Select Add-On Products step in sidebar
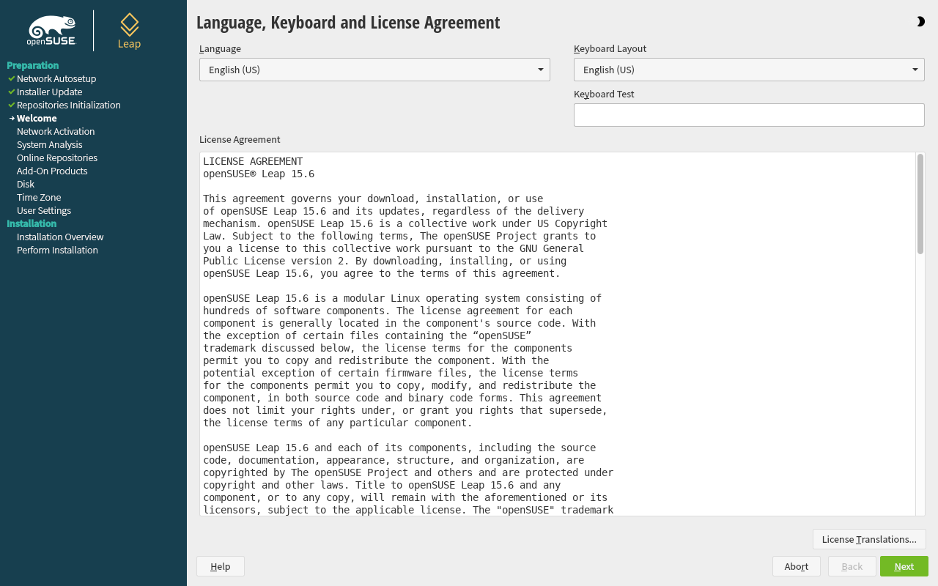Screen dimensions: 938x586 [52, 171]
